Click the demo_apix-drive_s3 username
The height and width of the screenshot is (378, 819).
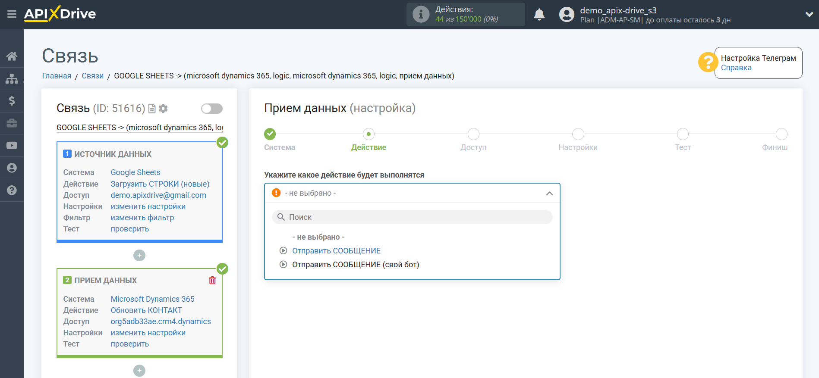618,10
